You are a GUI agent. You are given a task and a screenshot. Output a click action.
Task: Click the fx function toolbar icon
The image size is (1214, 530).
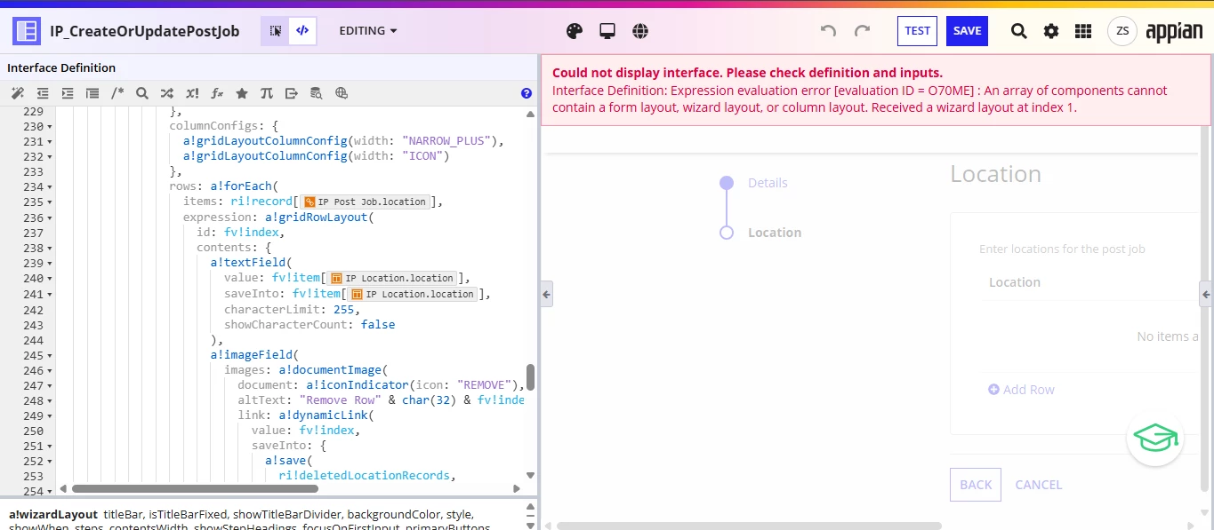click(x=216, y=93)
